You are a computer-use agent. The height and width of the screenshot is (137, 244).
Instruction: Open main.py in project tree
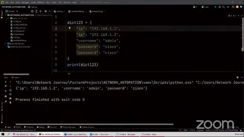click(16, 37)
